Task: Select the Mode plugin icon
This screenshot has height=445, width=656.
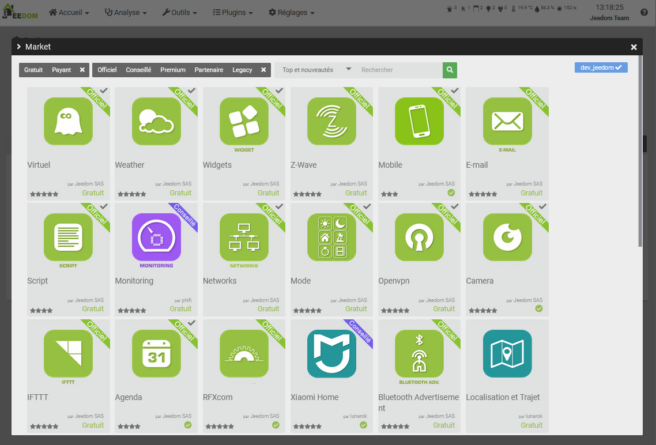Action: 332,237
